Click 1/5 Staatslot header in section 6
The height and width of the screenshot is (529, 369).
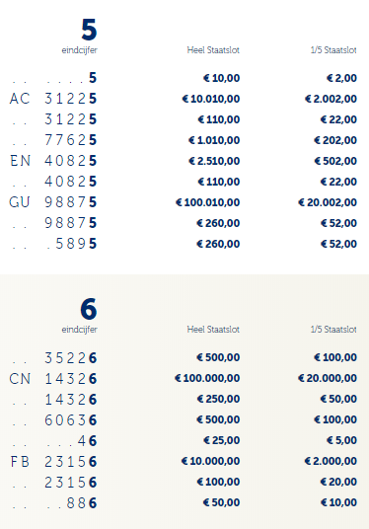[x=333, y=330]
